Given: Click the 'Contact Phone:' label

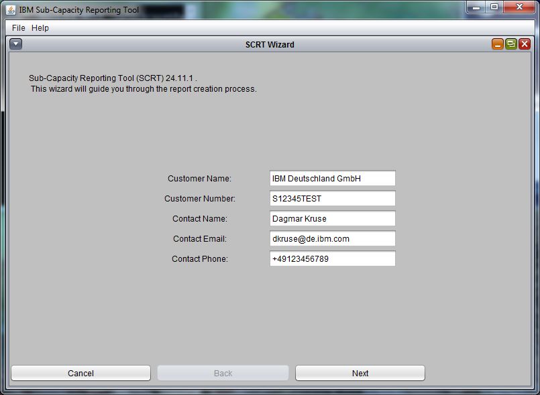Looking at the screenshot, I should click(x=200, y=258).
